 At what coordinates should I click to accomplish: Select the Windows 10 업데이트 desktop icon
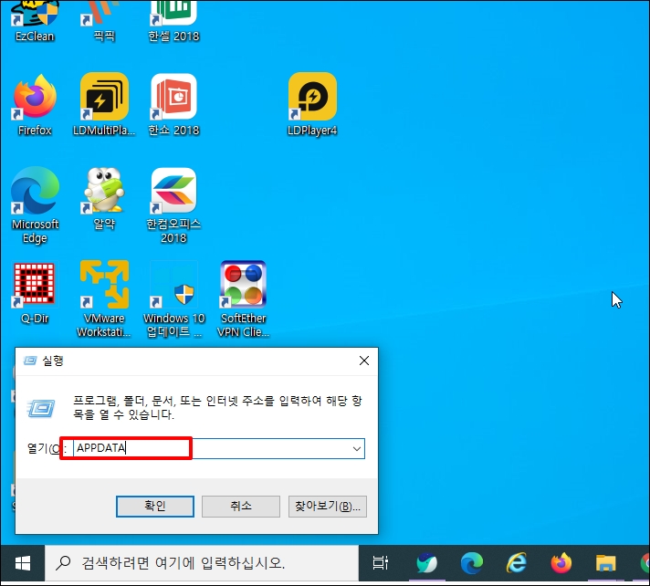(x=173, y=298)
